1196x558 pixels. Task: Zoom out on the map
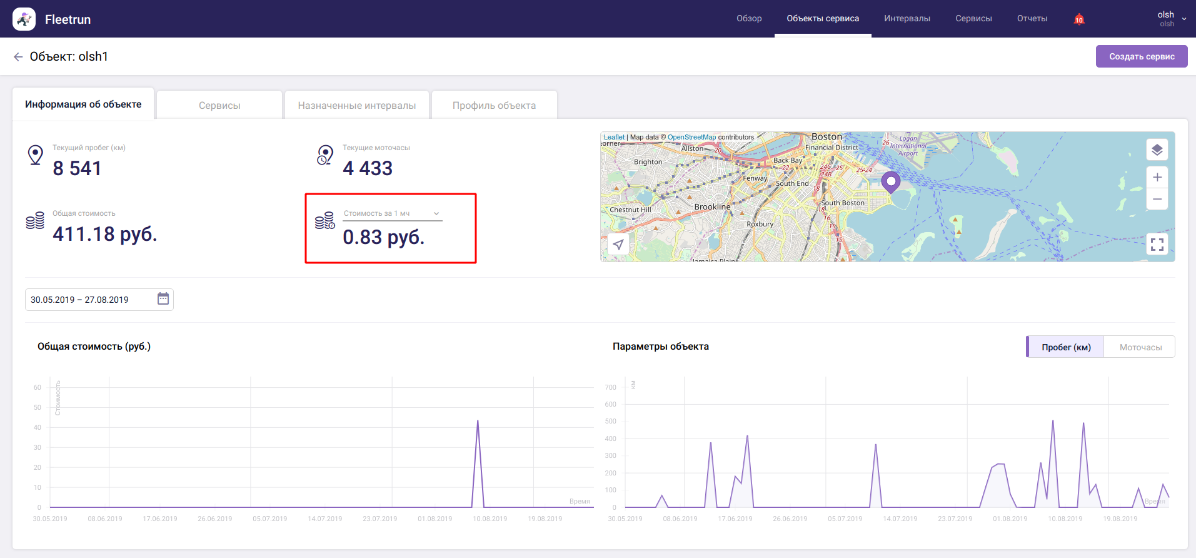1157,200
